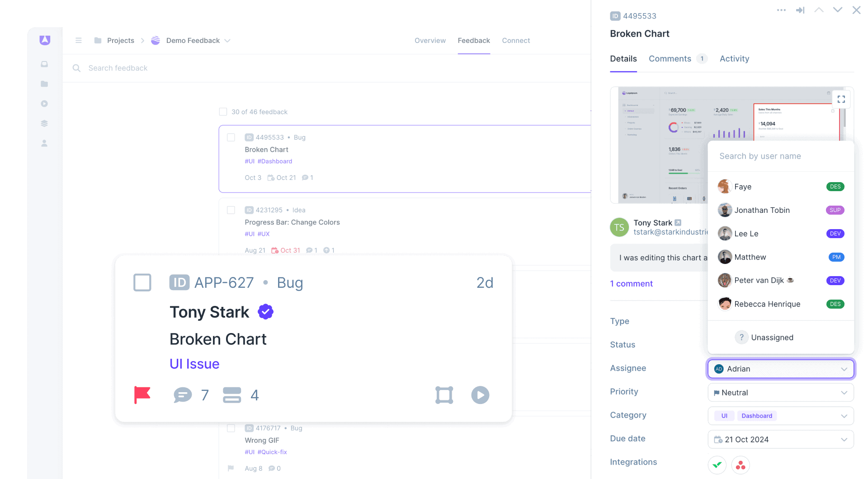Click the '1 comment' link
Viewport: 868px width, 479px height.
click(x=631, y=283)
